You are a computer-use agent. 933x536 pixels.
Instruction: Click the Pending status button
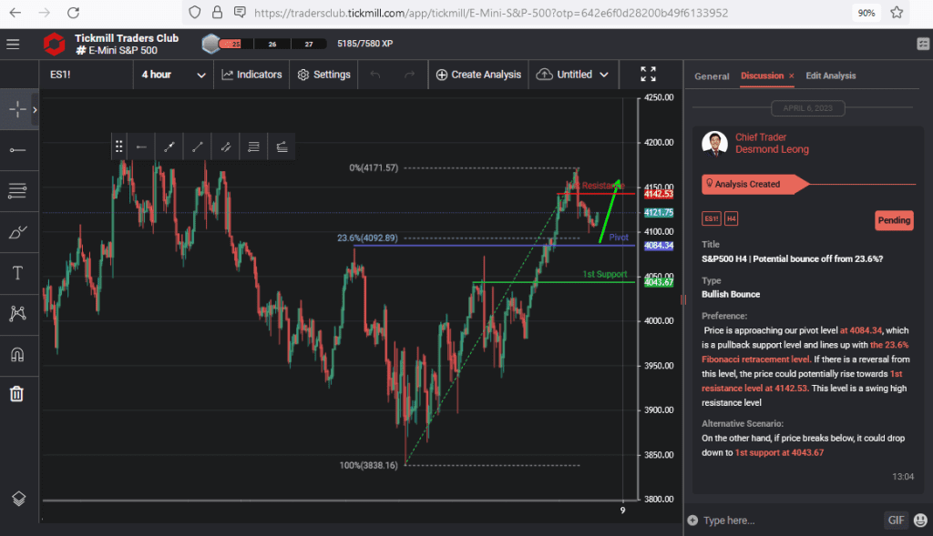[894, 220]
